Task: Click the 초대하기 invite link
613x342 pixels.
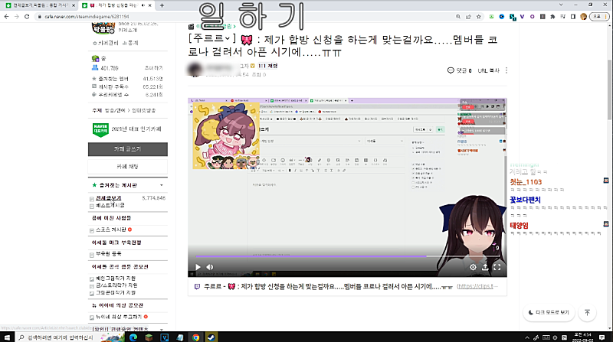Action: [x=154, y=68]
